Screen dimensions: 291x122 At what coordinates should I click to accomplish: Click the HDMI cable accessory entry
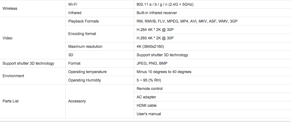point(146,105)
